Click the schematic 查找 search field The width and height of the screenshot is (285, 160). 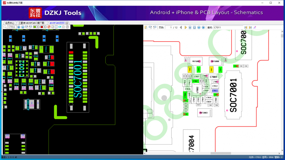click(x=228, y=27)
